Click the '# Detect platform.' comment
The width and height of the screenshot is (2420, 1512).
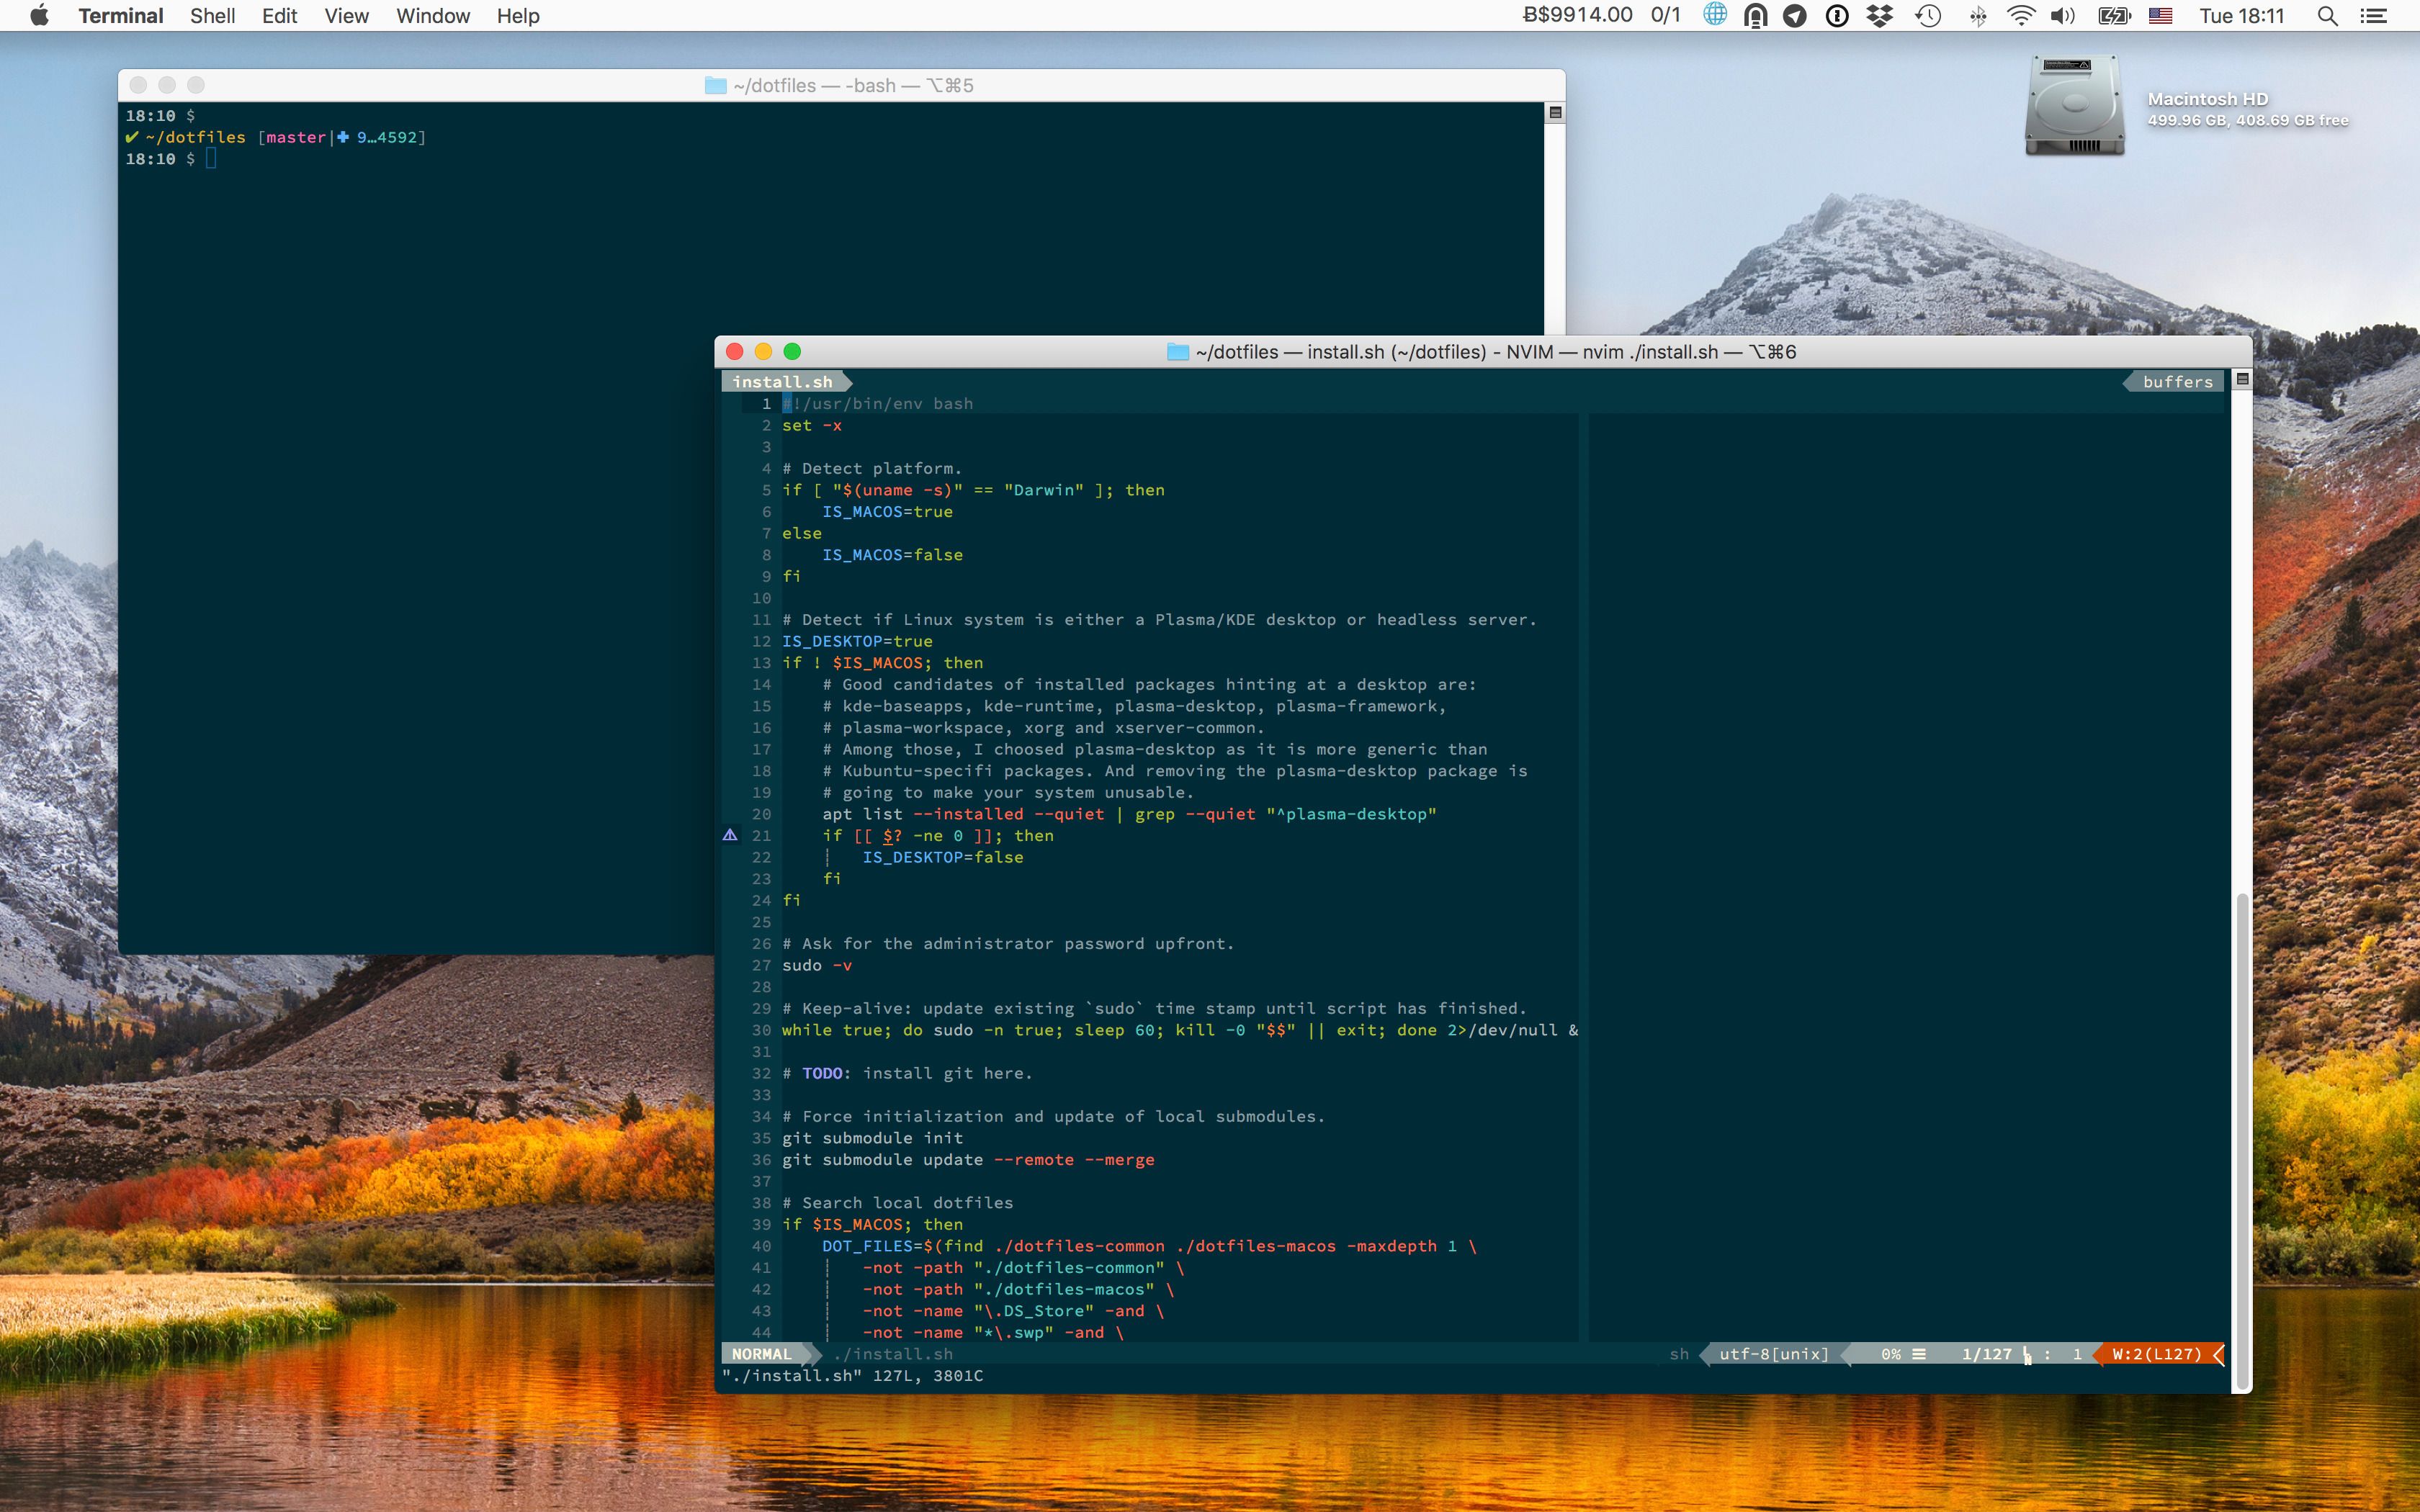pyautogui.click(x=872, y=468)
